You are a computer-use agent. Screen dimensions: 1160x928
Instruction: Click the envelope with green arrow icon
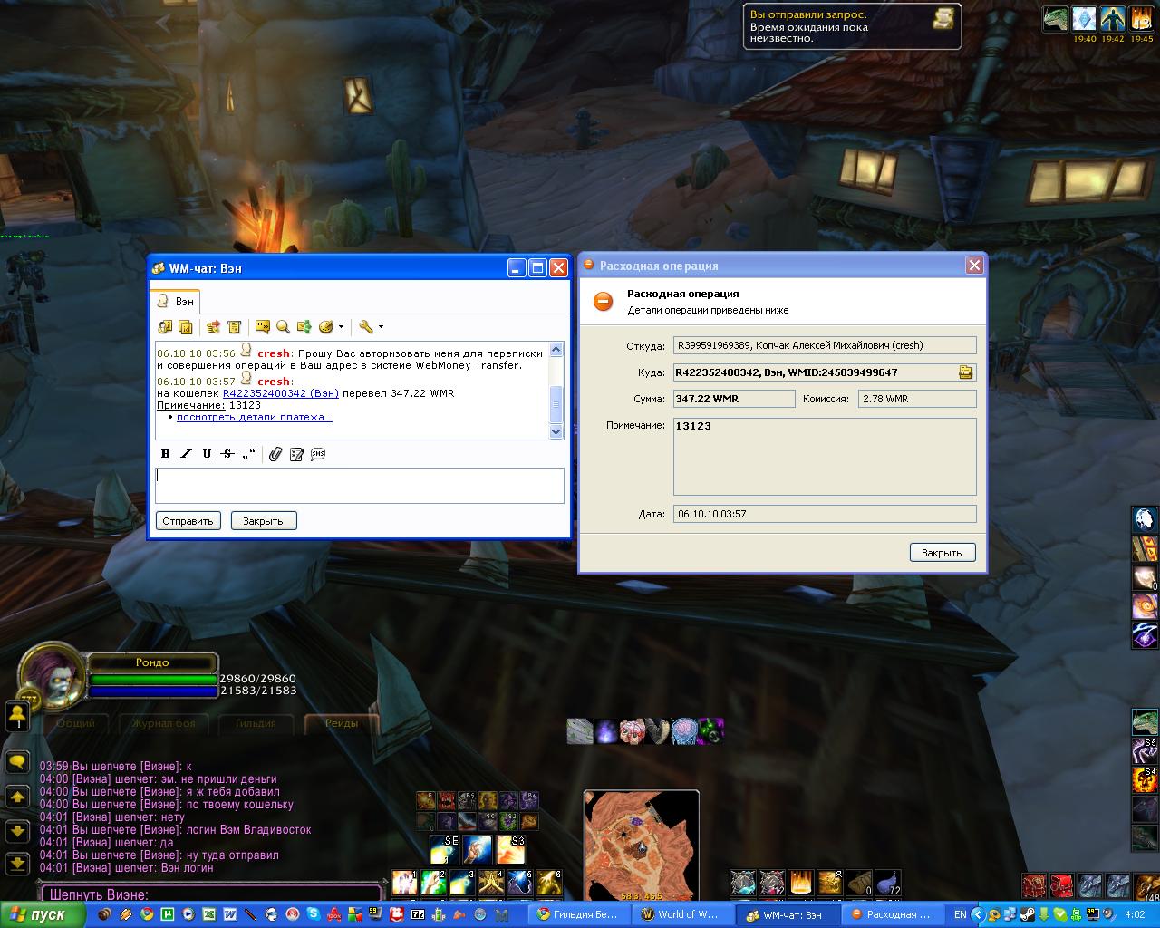[304, 327]
